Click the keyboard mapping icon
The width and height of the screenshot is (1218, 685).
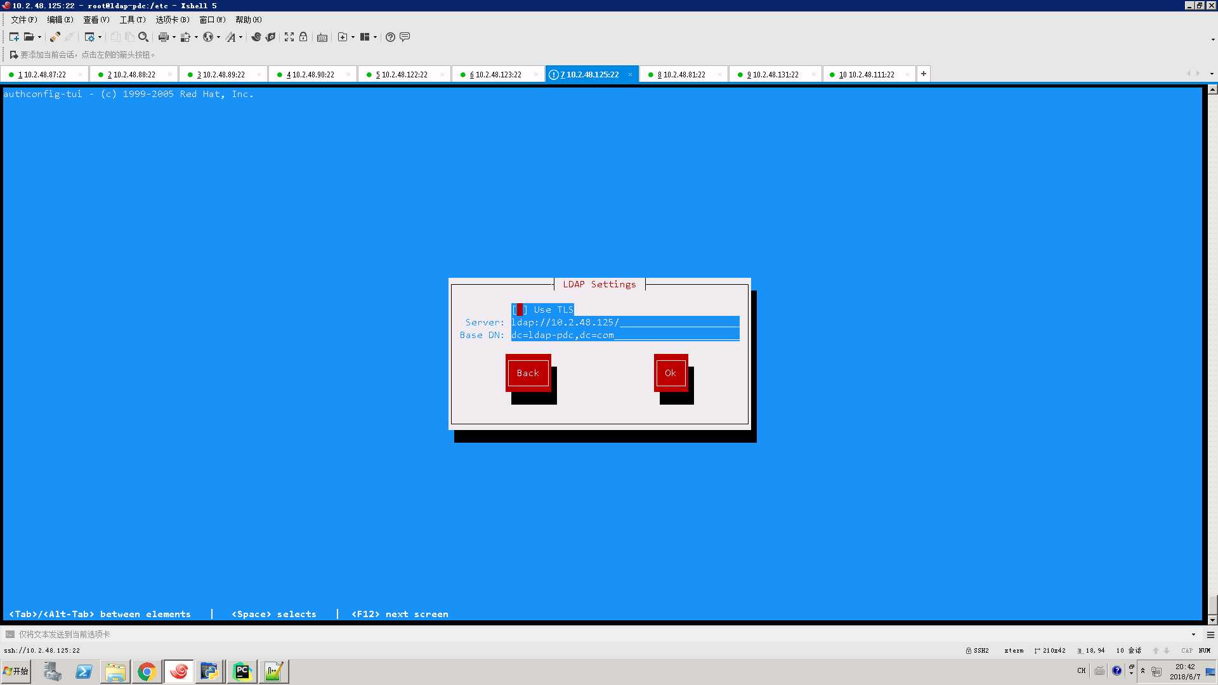coord(322,37)
